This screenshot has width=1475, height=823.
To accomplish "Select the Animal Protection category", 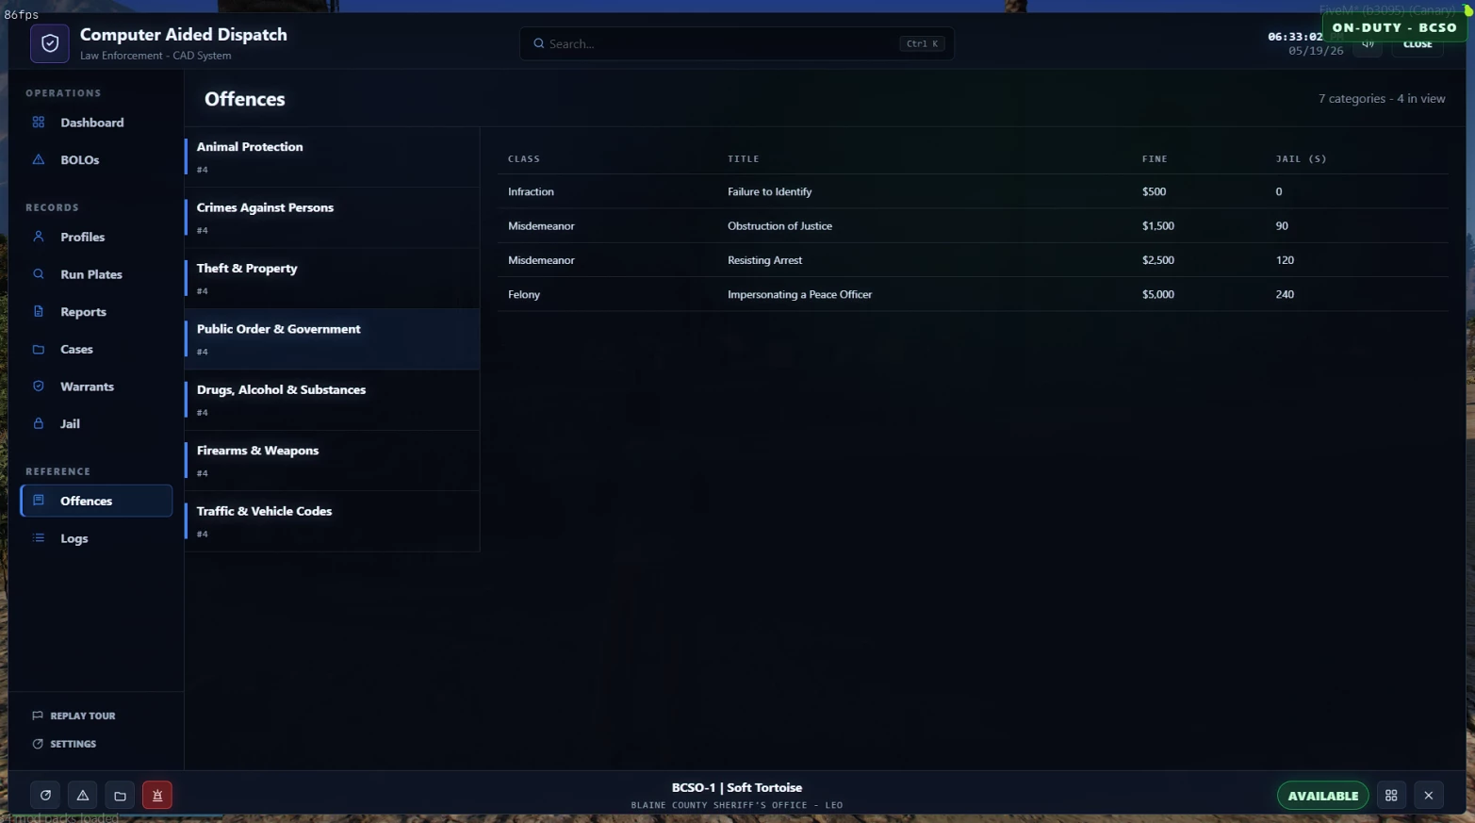I will pos(332,156).
